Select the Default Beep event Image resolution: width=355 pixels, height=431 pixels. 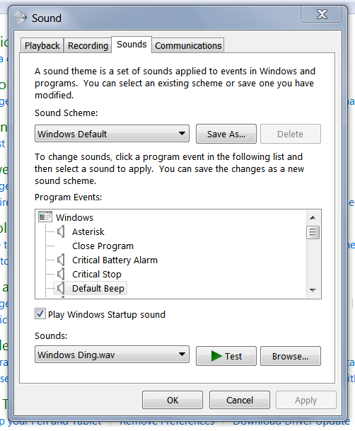point(98,288)
